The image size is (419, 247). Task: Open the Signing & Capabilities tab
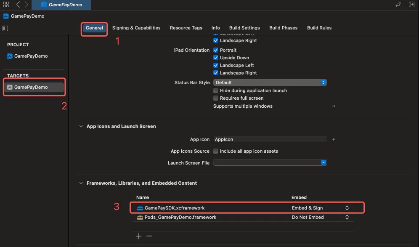[x=136, y=28]
